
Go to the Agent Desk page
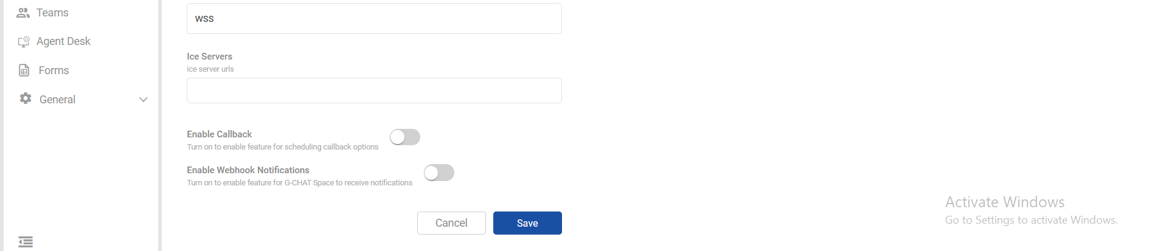pos(63,41)
